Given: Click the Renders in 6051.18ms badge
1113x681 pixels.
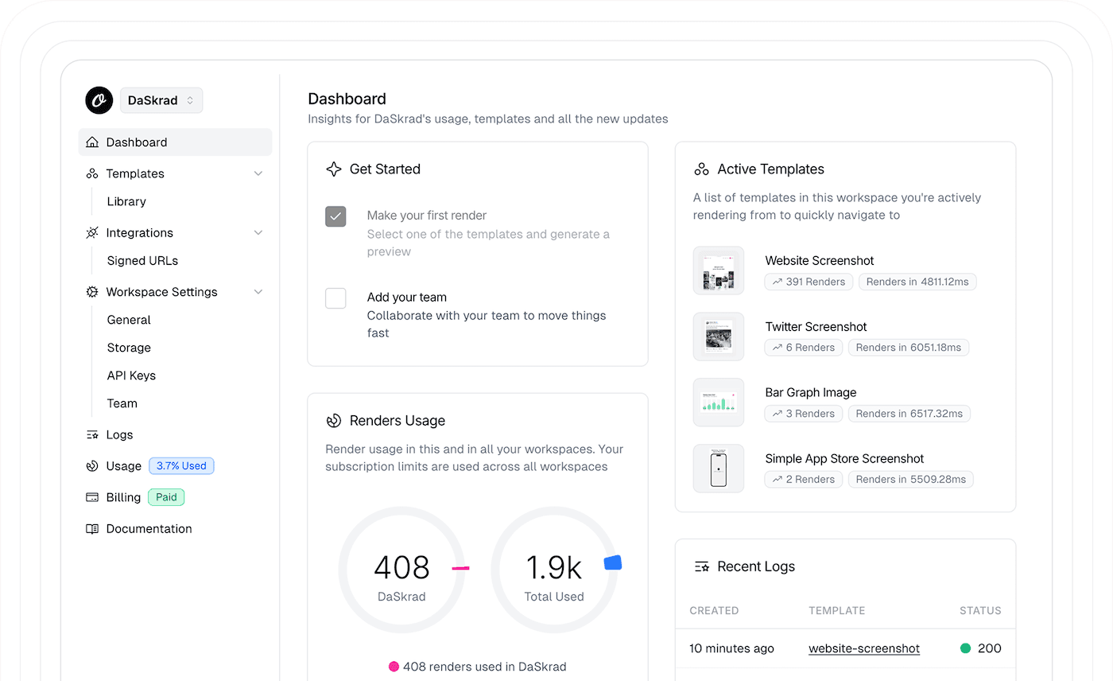Looking at the screenshot, I should (909, 348).
